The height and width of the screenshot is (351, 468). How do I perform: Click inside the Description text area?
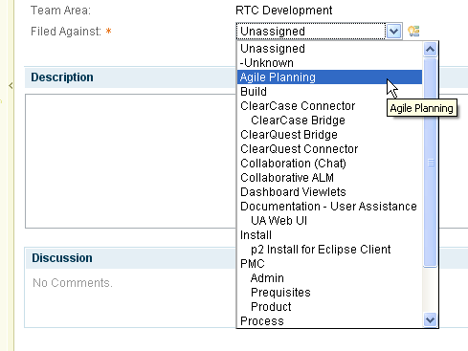tap(131, 161)
